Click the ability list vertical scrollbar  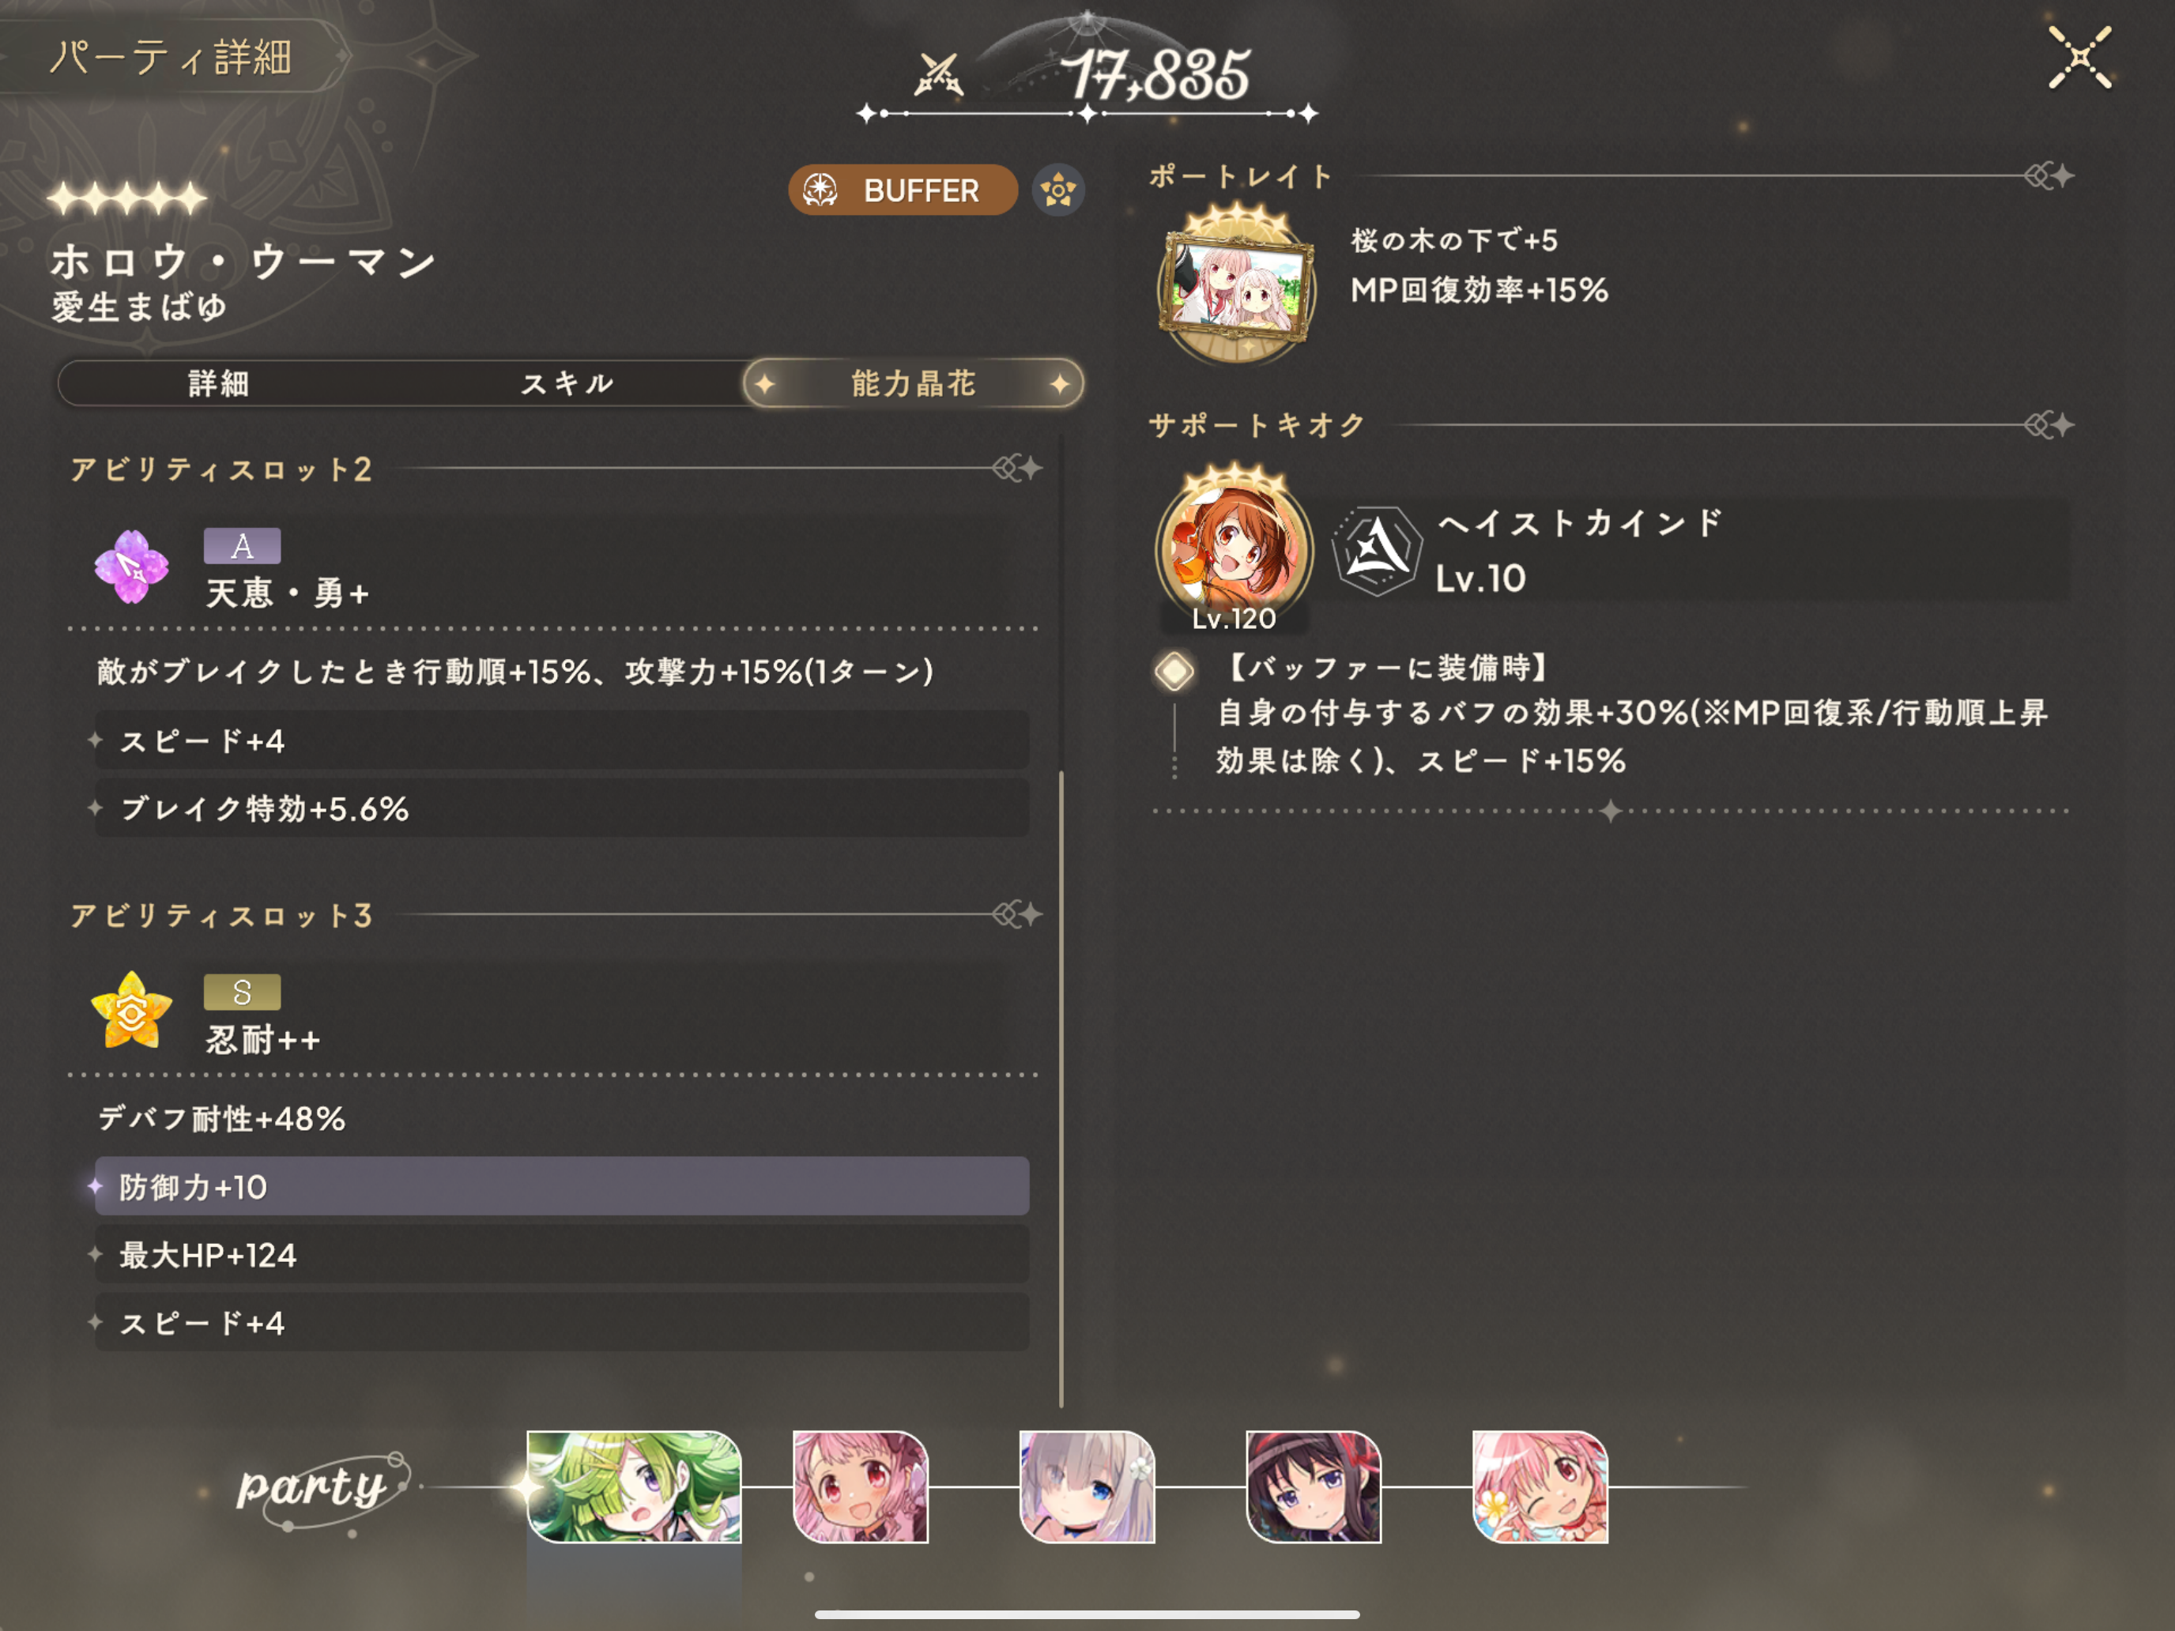pos(1061,1087)
